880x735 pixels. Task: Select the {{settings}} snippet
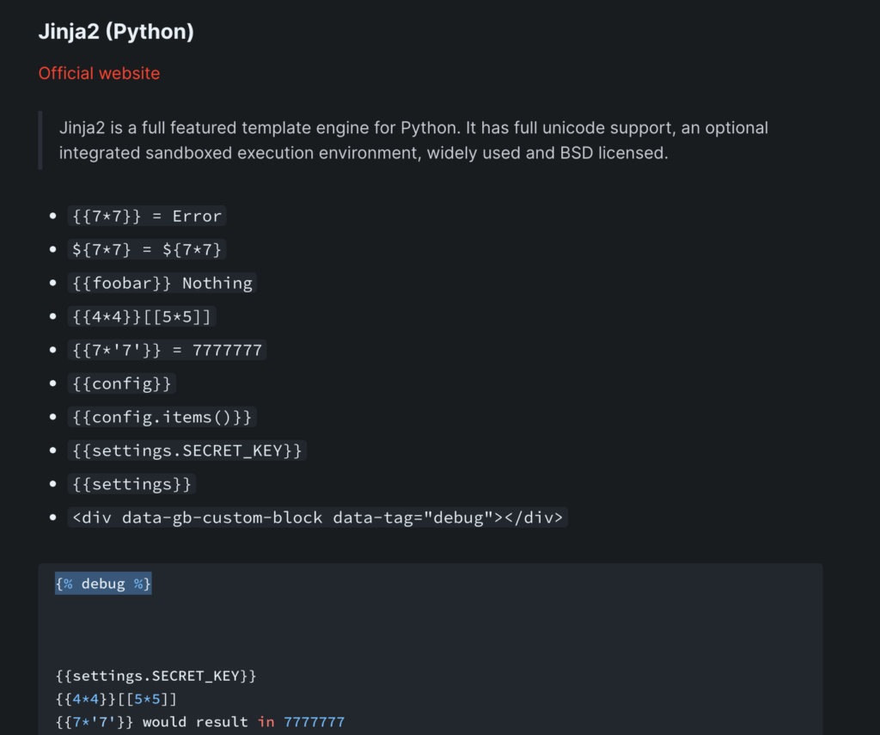pyautogui.click(x=131, y=484)
